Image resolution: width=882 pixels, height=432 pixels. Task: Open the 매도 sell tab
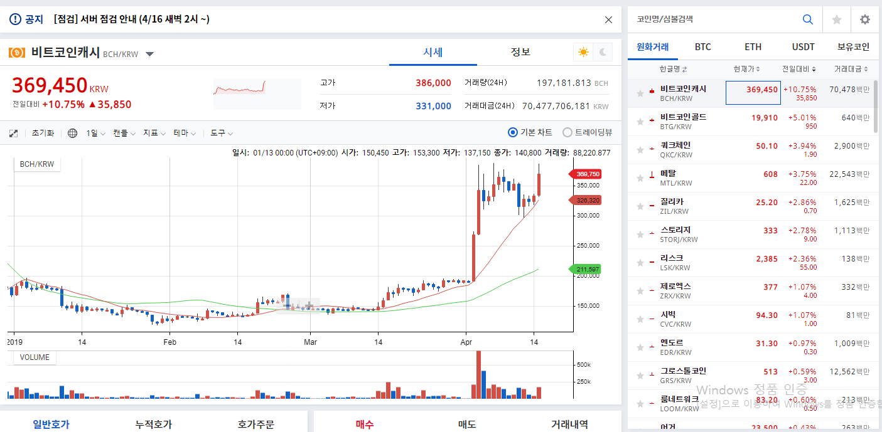(467, 424)
